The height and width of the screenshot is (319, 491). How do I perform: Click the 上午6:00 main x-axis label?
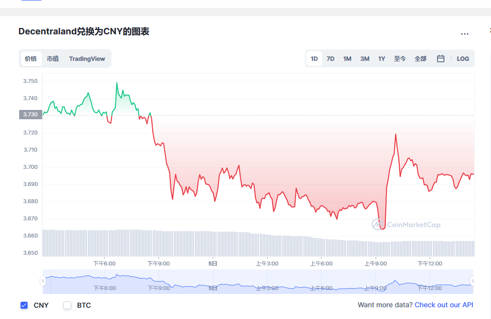(321, 264)
